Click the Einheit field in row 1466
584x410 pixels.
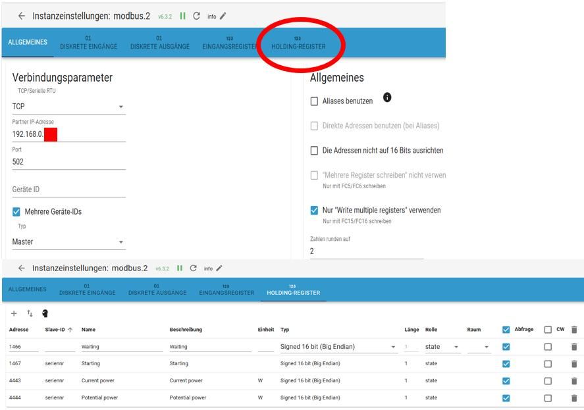(265, 347)
